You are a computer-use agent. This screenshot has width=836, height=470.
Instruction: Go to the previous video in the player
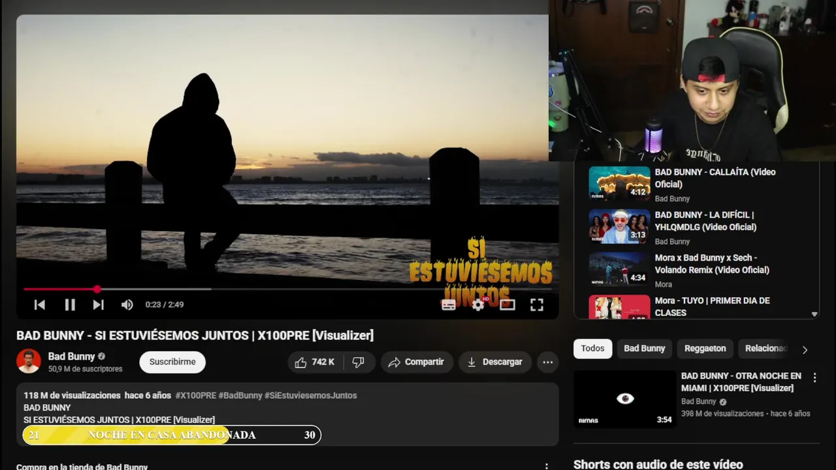(x=40, y=305)
